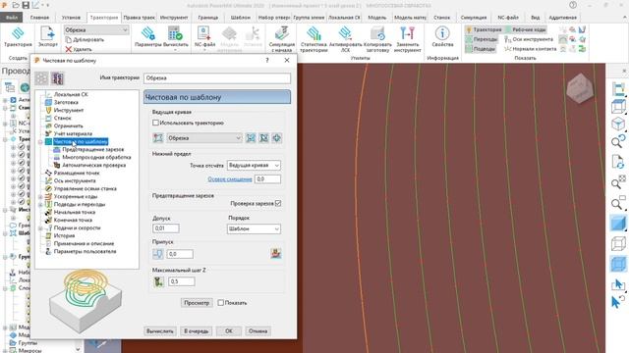This screenshot has width=629, height=353.
Task: Click the help question mark icon in title bar
Action: pyautogui.click(x=573, y=5)
